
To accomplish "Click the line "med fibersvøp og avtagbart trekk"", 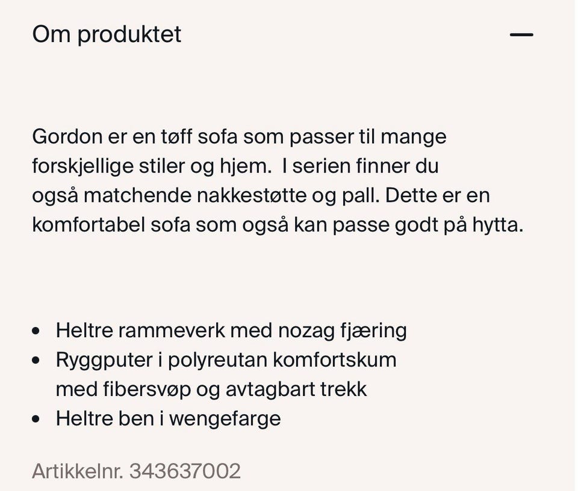I will 211,389.
